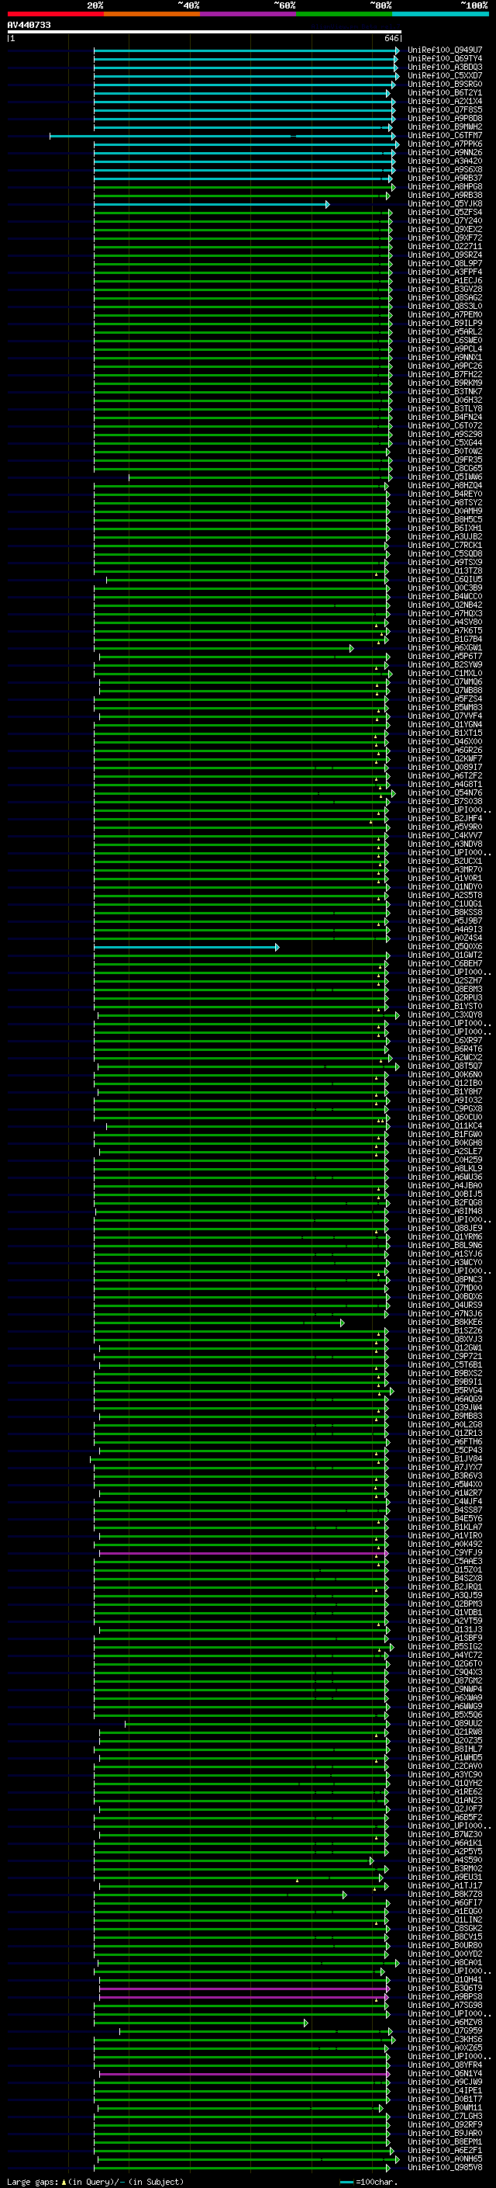Open hit UniRef100_A9NN26
This screenshot has width=496, height=2188.
tap(444, 153)
